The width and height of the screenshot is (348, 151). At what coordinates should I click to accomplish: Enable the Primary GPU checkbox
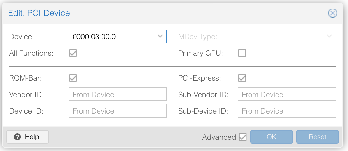coord(242,53)
